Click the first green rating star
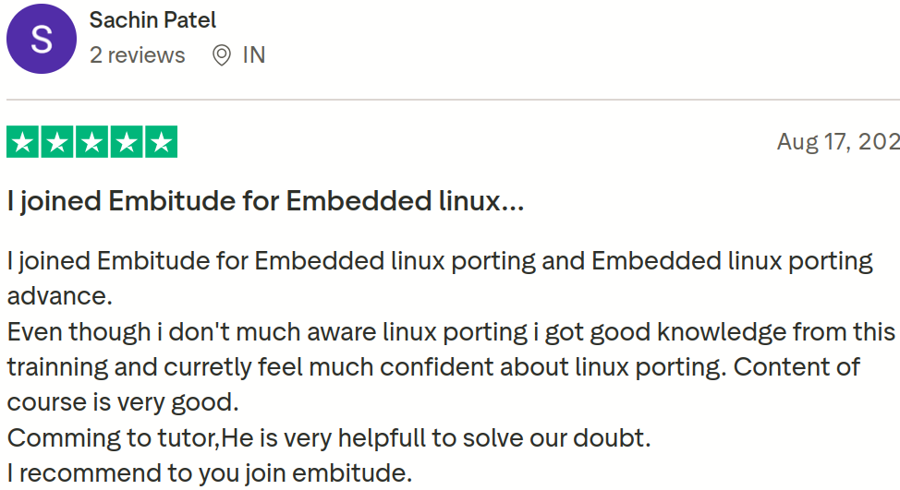Screen dimensions: 900x490 coord(23,143)
